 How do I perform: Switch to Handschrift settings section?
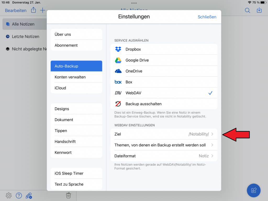tap(76, 142)
